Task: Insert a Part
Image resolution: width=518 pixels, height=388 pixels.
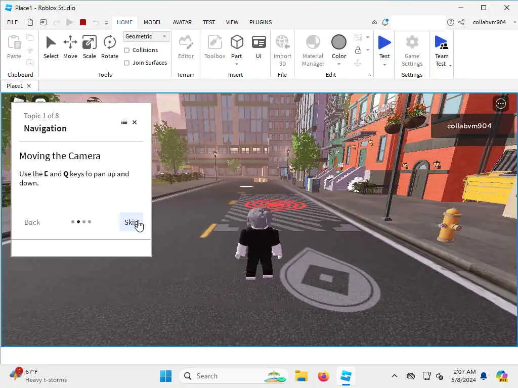Action: point(237,46)
